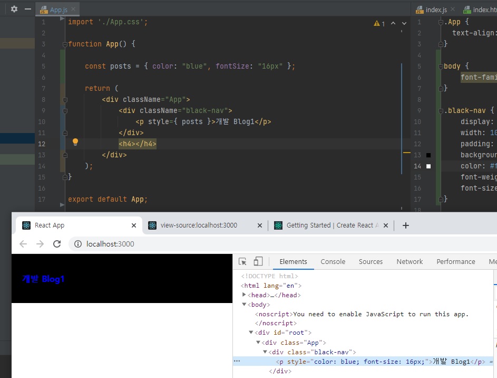This screenshot has height=378, width=497.
Task: Open a new browser tab
Action: click(406, 225)
